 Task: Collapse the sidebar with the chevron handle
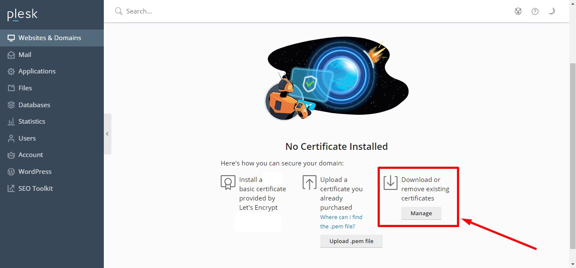click(108, 134)
